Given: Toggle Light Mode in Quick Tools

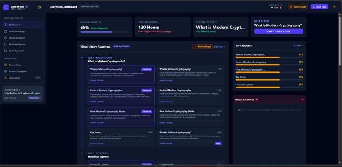Looking at the screenshot, I should tap(22, 78).
